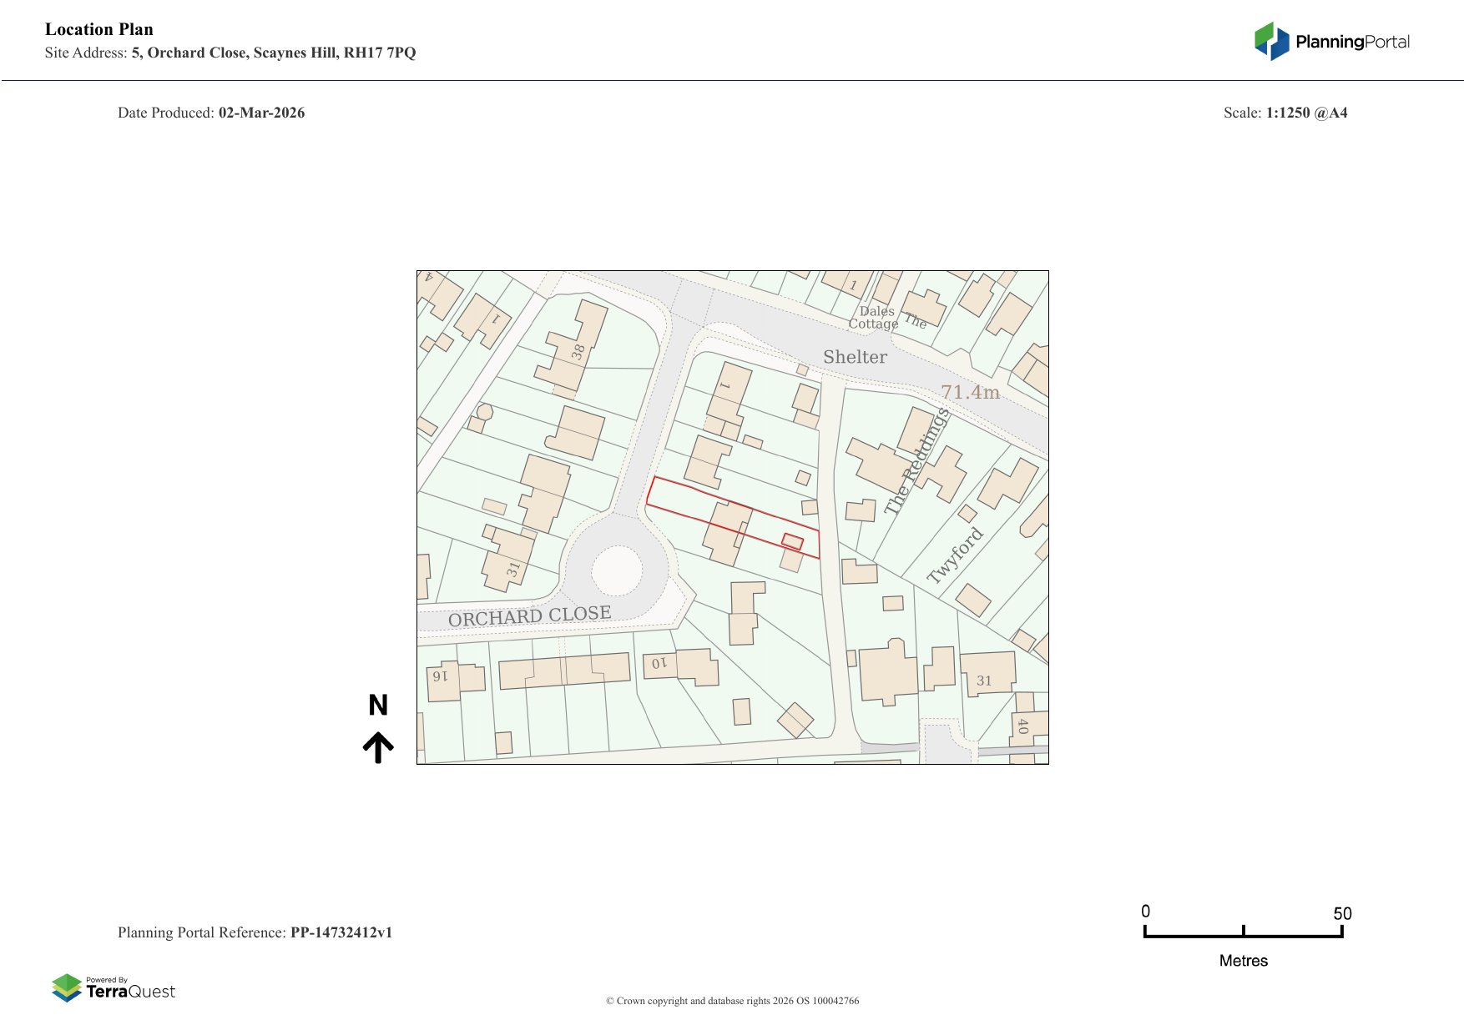Click the building numbered 38

point(577,350)
